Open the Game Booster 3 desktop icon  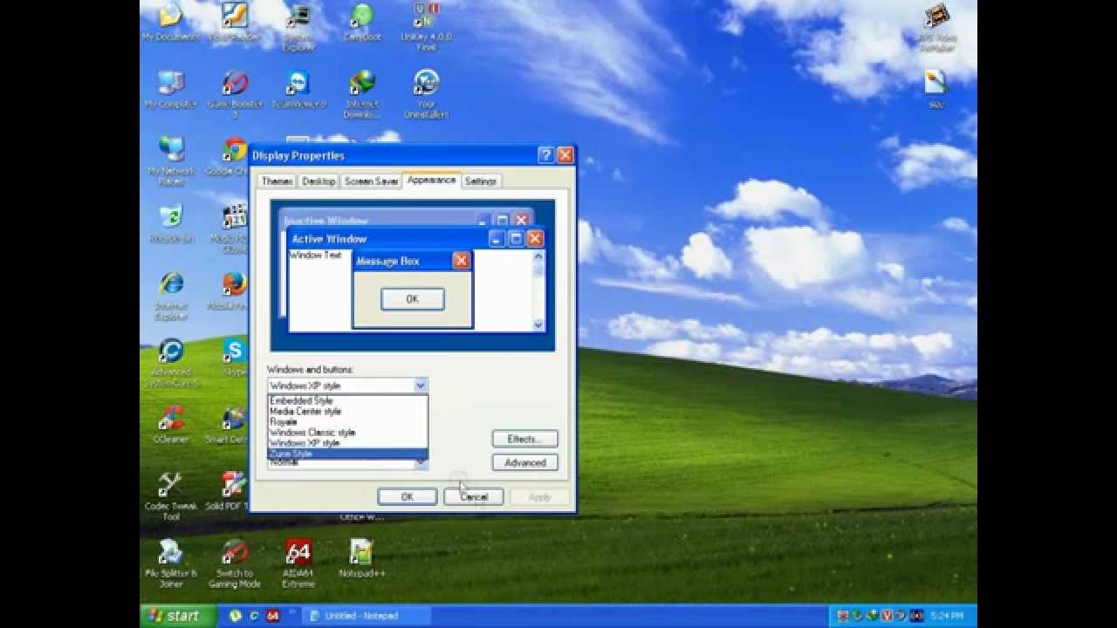[x=235, y=94]
